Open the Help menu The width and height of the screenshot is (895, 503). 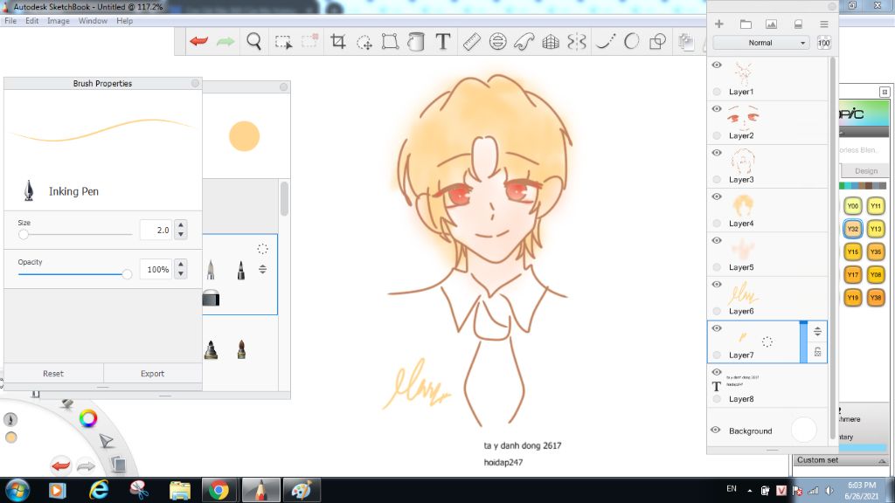pyautogui.click(x=124, y=21)
